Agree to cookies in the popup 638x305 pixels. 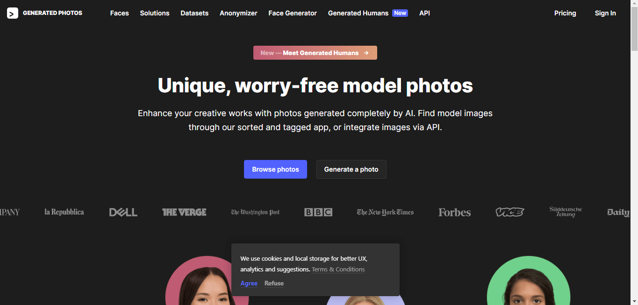(249, 284)
